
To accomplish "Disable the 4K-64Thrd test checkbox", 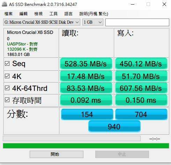I will pyautogui.click(x=7, y=88).
